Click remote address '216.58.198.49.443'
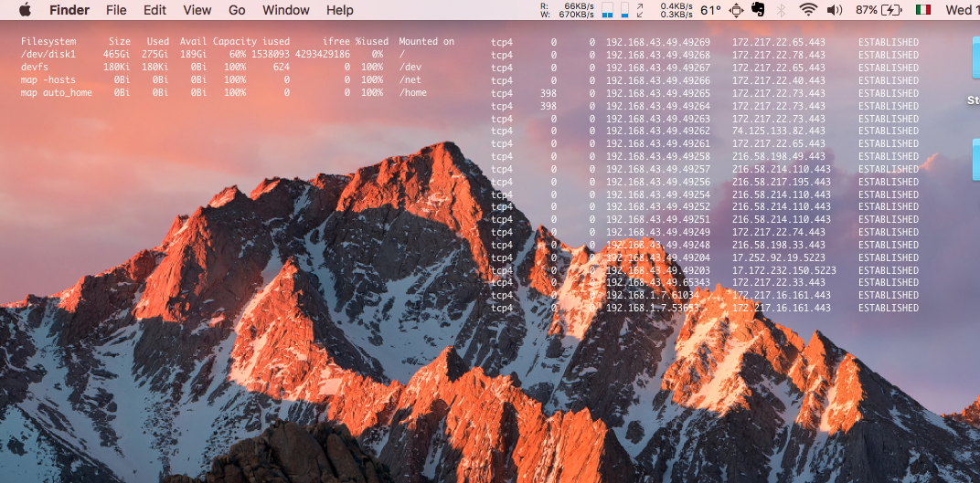 (x=779, y=156)
